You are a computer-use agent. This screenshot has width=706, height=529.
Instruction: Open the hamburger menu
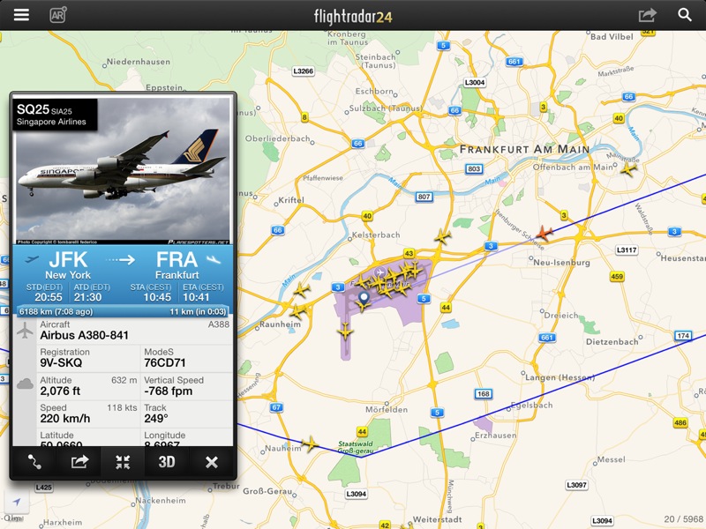(x=21, y=15)
